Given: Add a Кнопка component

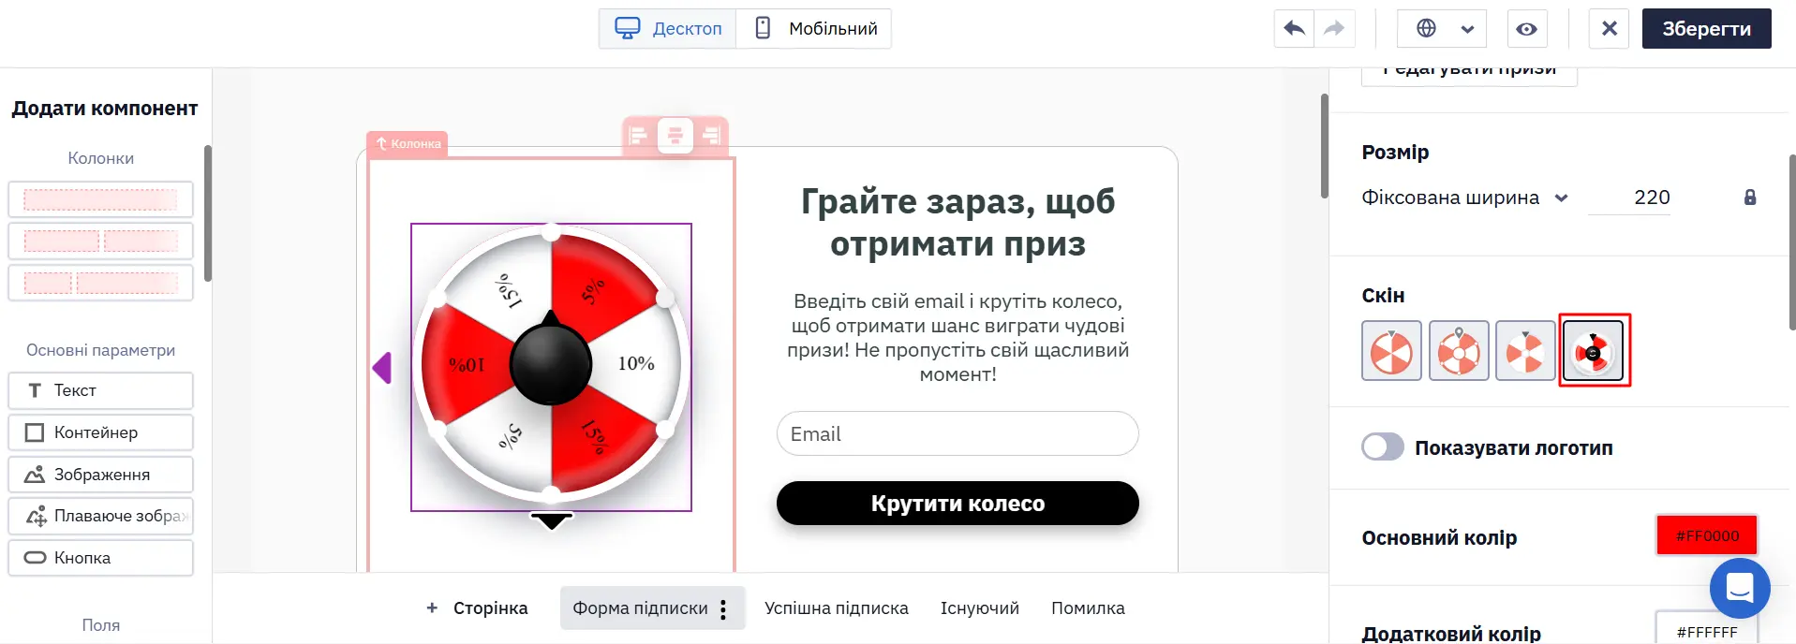Looking at the screenshot, I should [100, 558].
